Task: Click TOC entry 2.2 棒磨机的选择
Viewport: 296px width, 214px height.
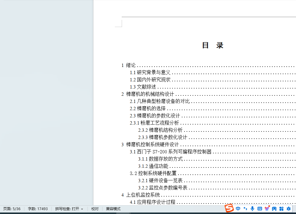Action: pos(148,108)
